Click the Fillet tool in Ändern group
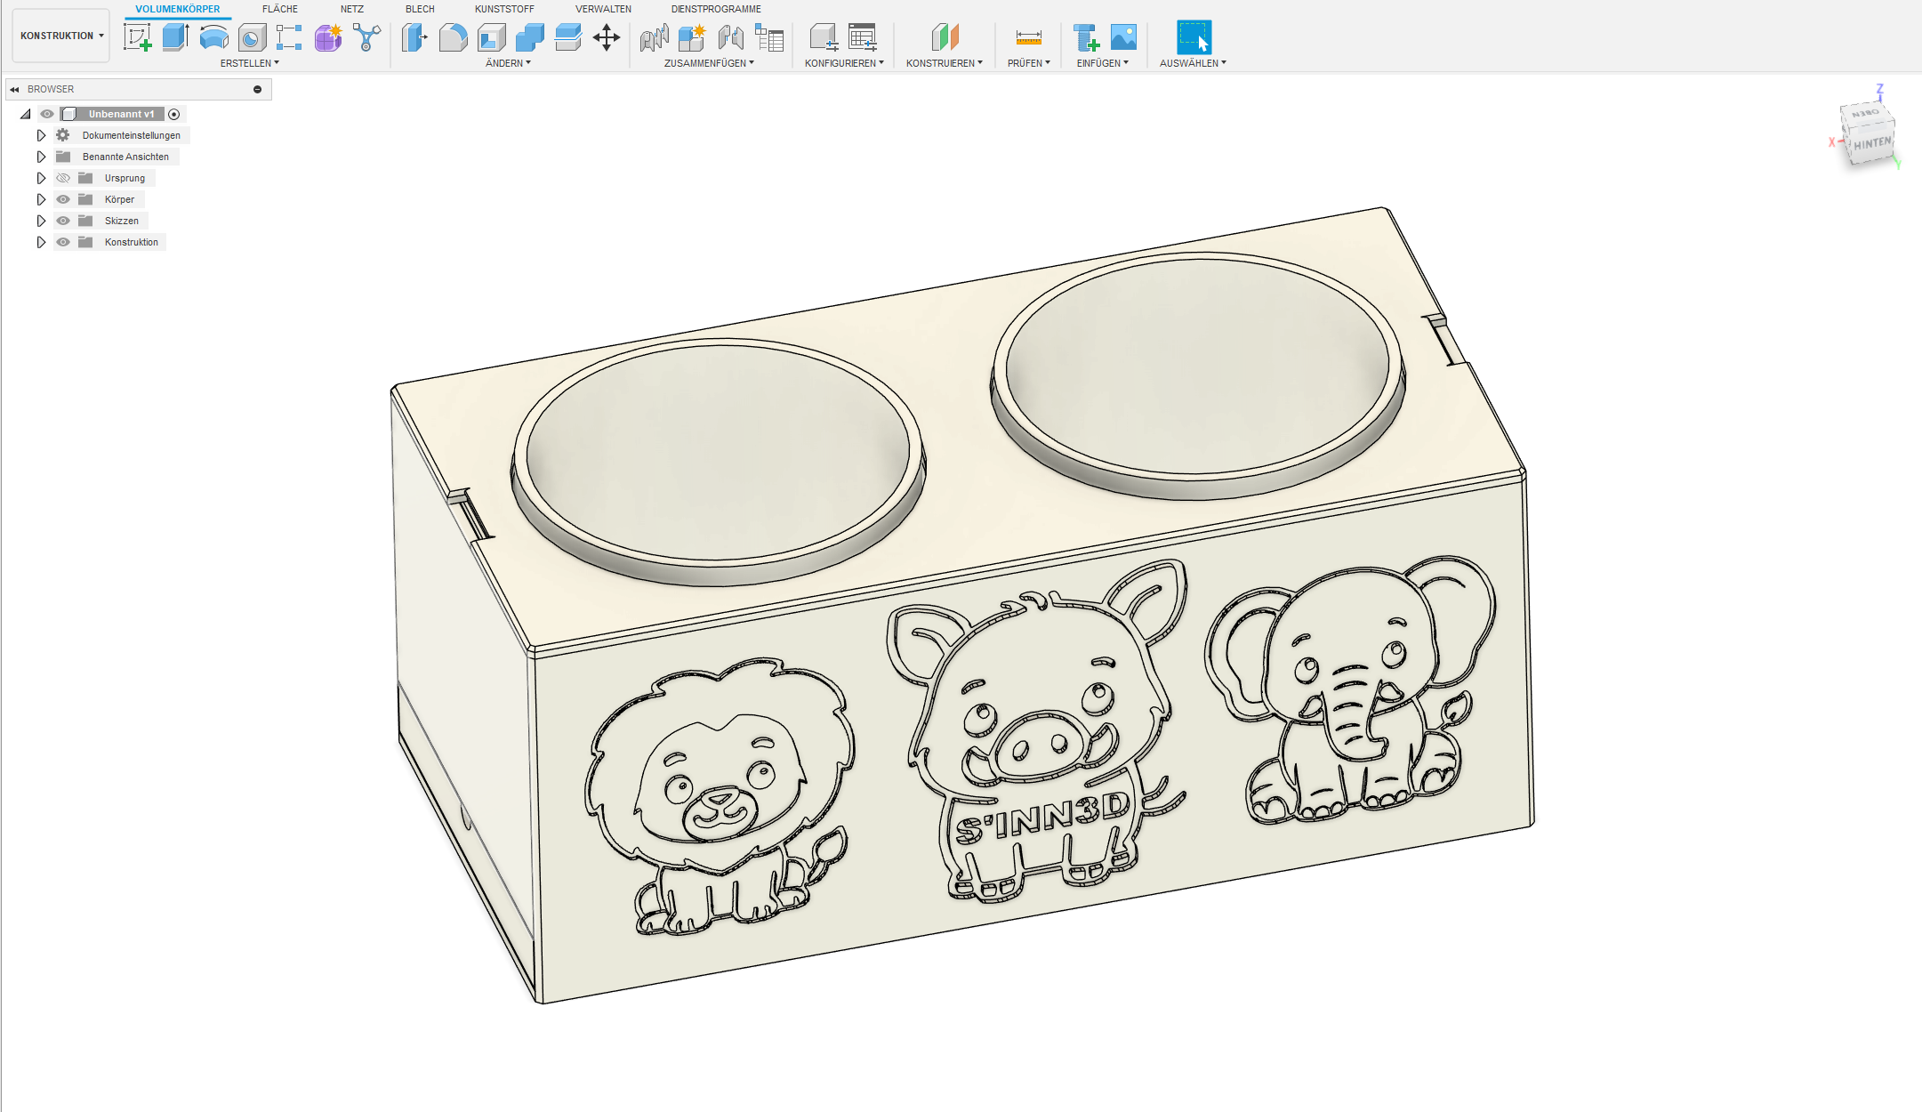1922x1112 pixels. [453, 37]
